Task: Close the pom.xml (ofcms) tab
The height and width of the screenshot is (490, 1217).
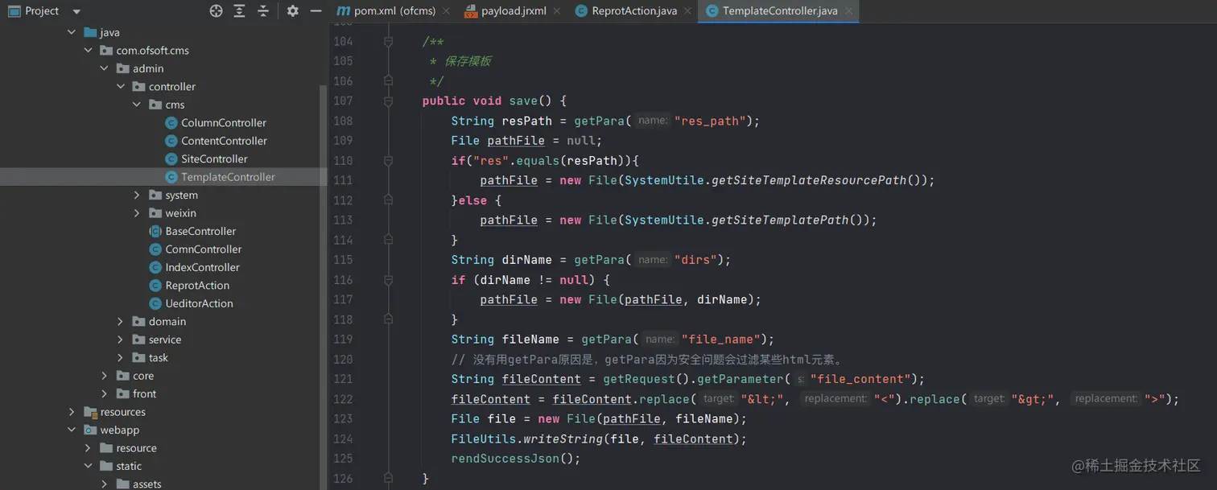Action: 447,11
